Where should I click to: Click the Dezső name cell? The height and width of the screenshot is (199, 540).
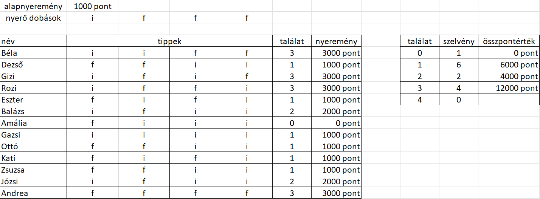coord(33,65)
